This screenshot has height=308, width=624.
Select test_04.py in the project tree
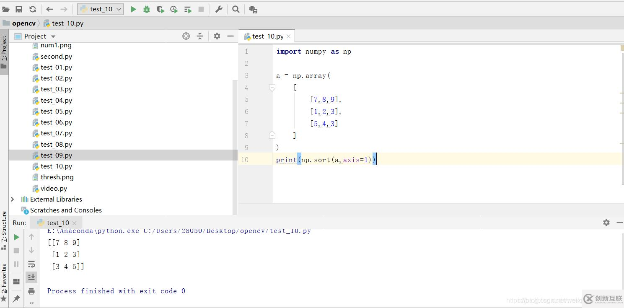(x=56, y=101)
